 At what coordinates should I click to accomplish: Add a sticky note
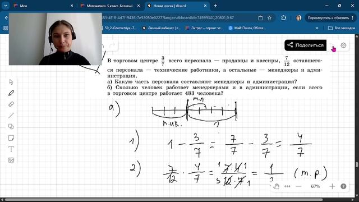(x=11, y=138)
